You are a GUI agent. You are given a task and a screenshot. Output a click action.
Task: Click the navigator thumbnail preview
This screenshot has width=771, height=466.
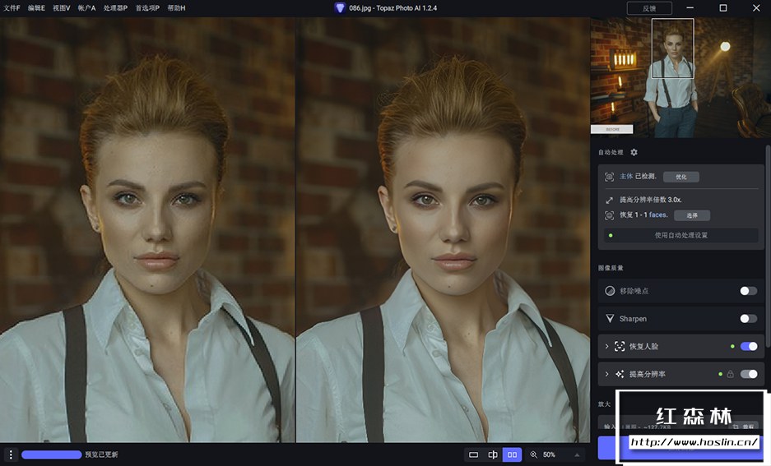[680, 77]
